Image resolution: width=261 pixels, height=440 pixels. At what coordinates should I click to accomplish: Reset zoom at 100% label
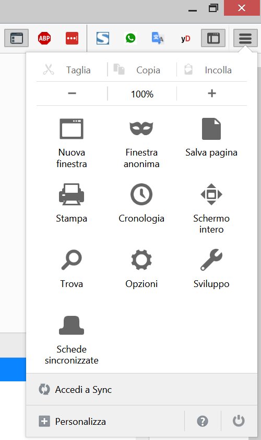pyautogui.click(x=142, y=94)
